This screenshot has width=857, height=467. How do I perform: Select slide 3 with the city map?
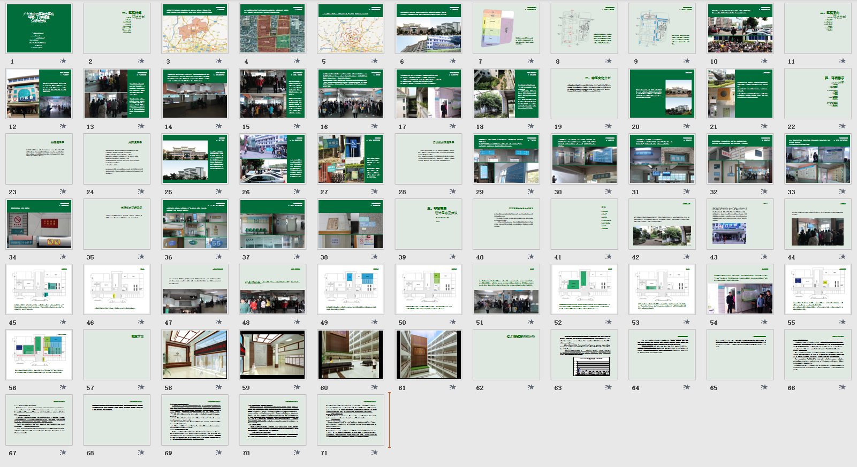[195, 28]
